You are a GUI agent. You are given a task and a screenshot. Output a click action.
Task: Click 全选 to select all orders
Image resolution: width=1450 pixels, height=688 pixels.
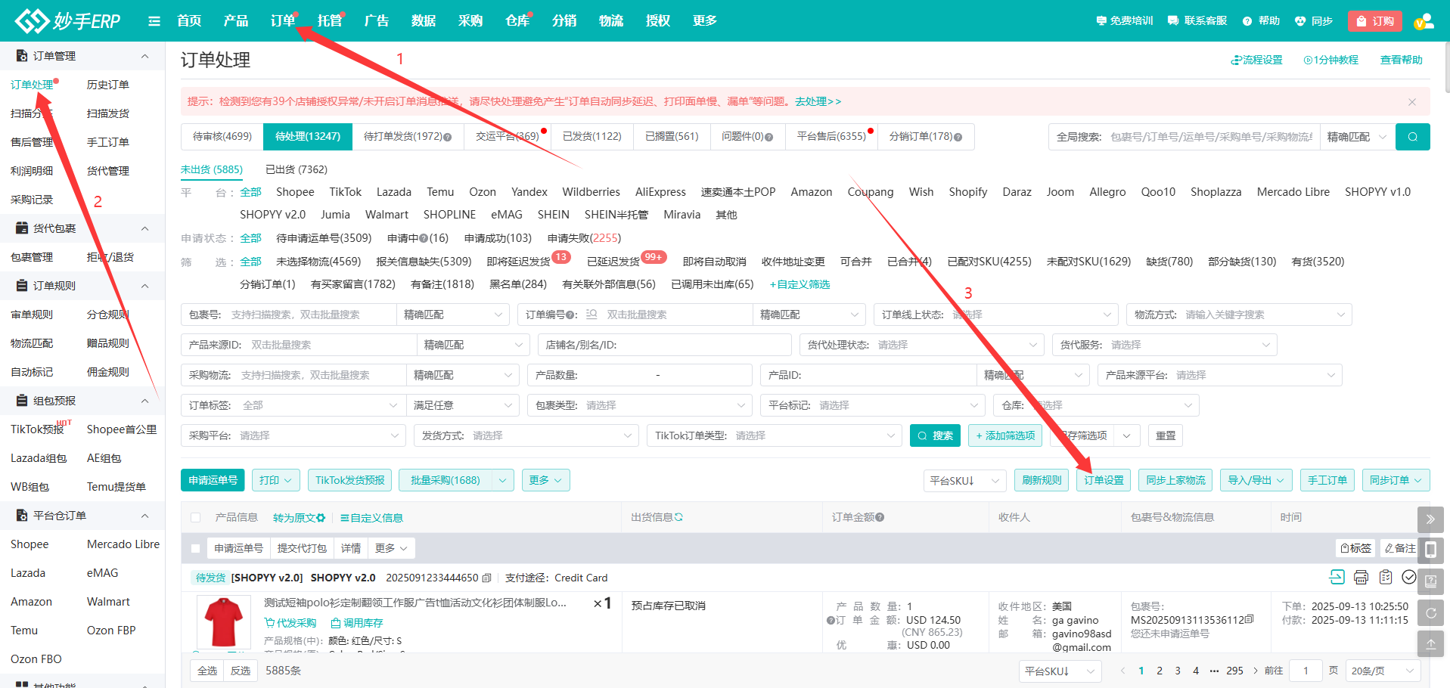coord(207,671)
